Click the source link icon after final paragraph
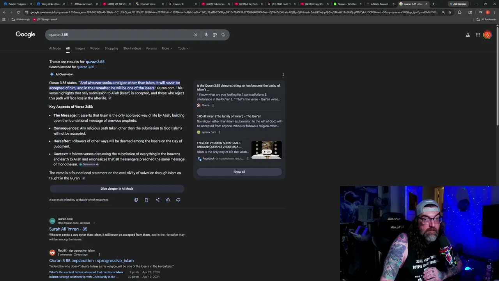 (x=83, y=178)
